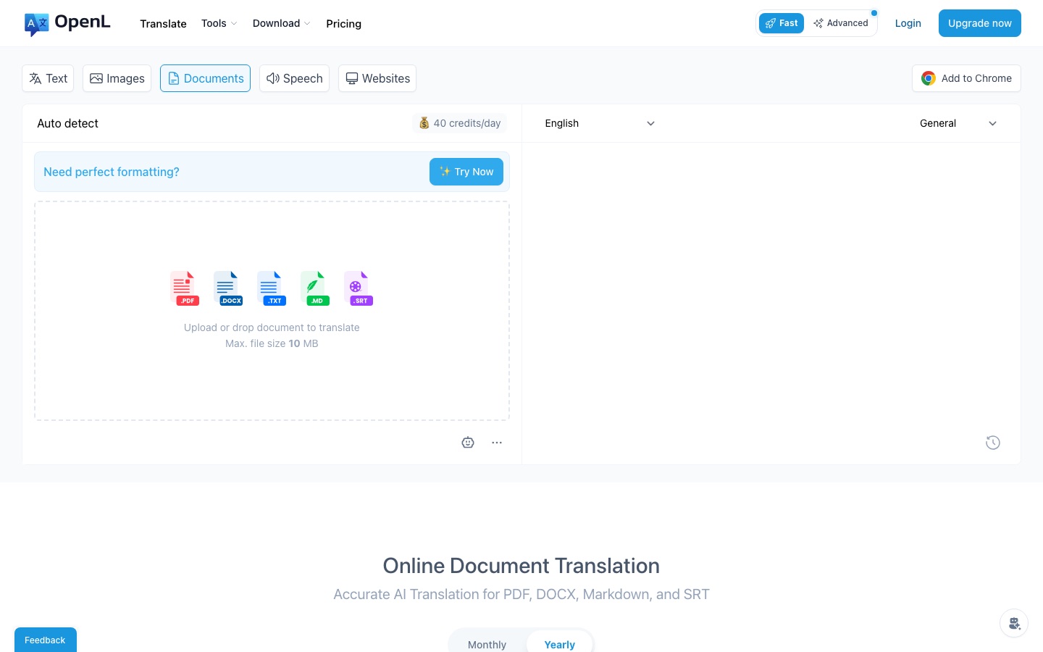Select the MD file type icon
1043x652 pixels.
tap(314, 288)
